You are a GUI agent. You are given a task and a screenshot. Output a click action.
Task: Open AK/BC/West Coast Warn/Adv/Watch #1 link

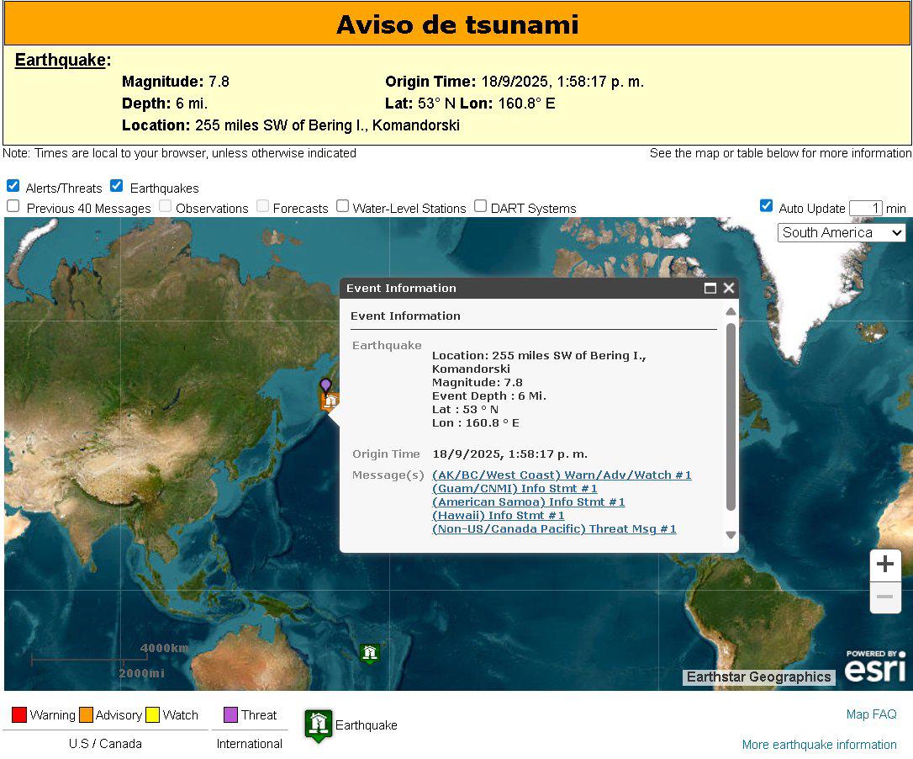[561, 475]
